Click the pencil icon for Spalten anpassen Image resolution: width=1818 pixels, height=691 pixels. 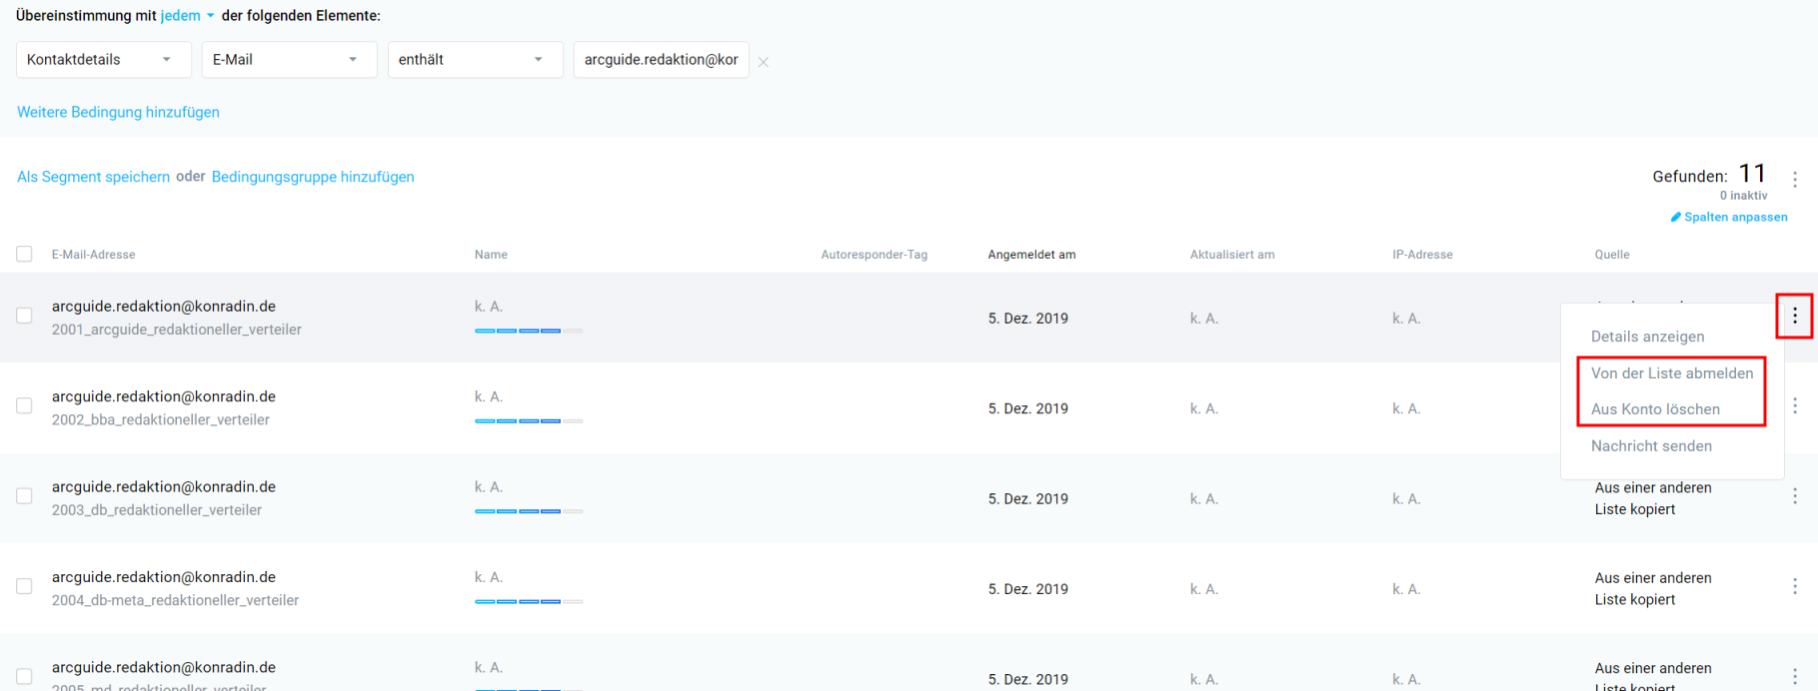(x=1676, y=217)
